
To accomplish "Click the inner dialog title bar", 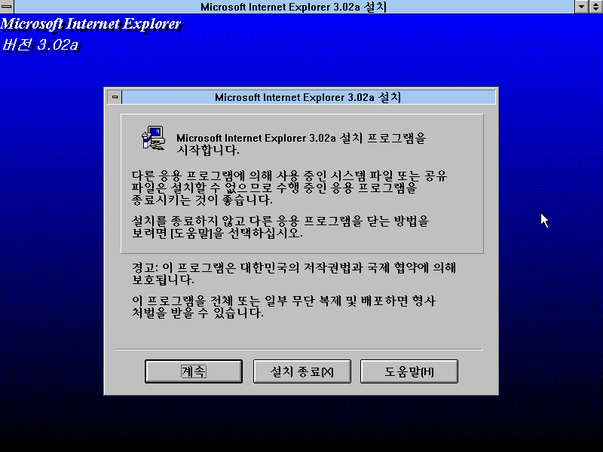I will (x=308, y=97).
